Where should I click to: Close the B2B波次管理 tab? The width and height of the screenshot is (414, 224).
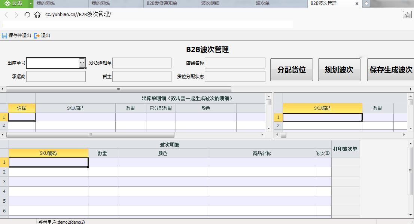coord(357,4)
